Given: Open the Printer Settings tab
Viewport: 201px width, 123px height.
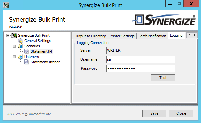Looking at the screenshot, I should coord(122,36).
